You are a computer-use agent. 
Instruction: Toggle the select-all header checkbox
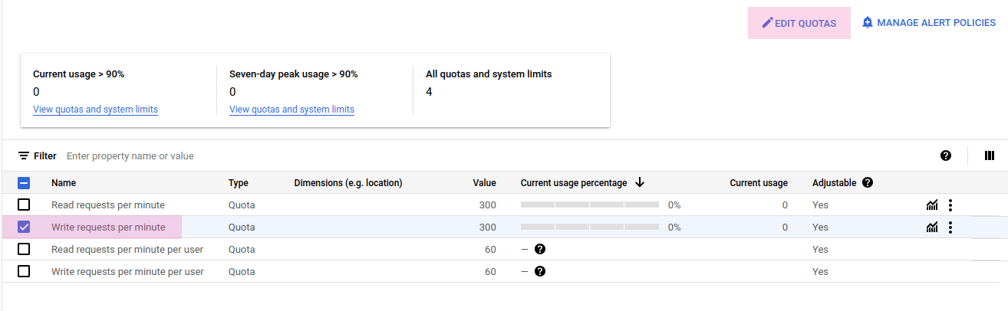[24, 183]
